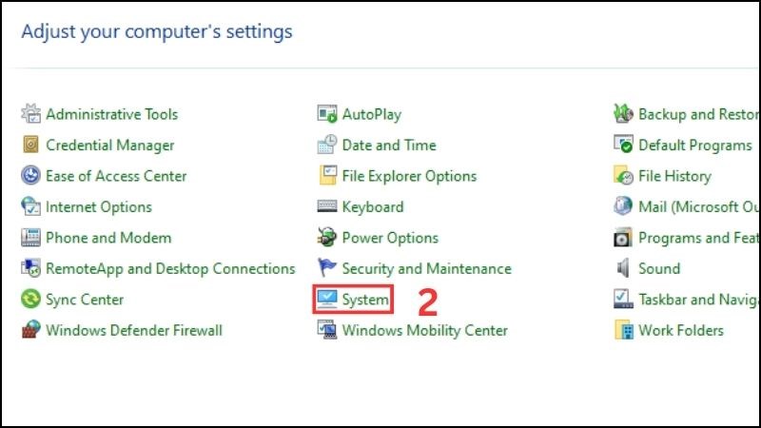Screen dimensions: 761x428
Task: Open the Windows Defender Firewall icon
Action: coord(31,330)
